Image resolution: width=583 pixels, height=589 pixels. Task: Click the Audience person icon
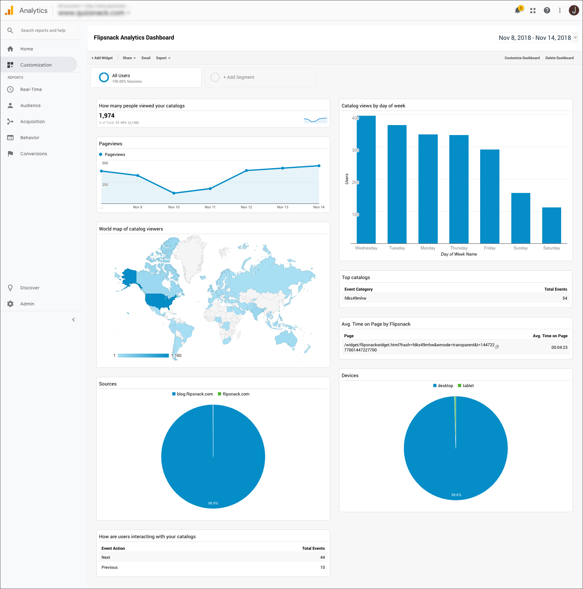pos(10,105)
